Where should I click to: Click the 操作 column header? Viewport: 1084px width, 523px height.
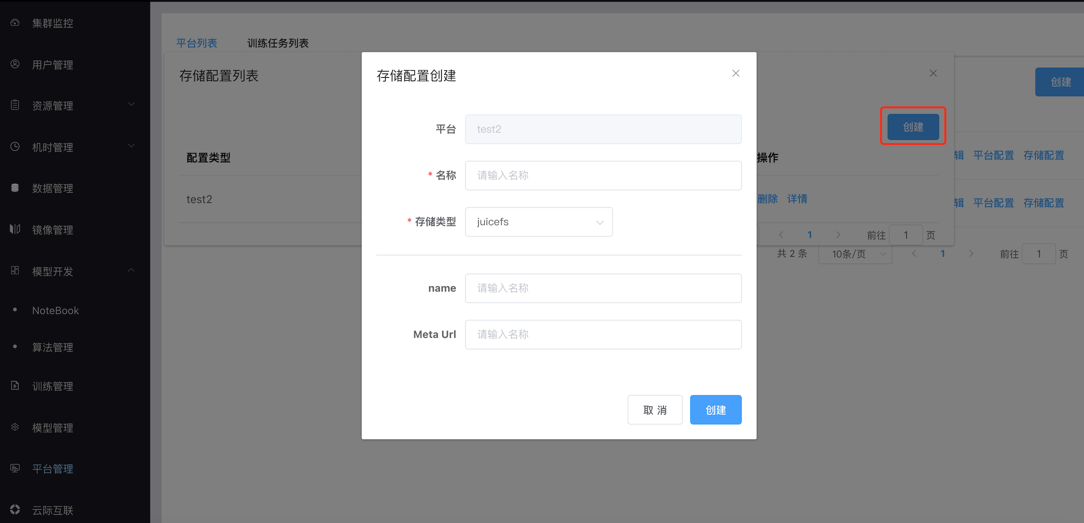click(767, 158)
